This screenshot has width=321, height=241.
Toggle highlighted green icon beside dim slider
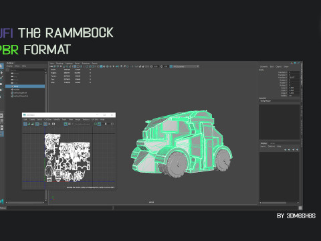tap(100, 124)
